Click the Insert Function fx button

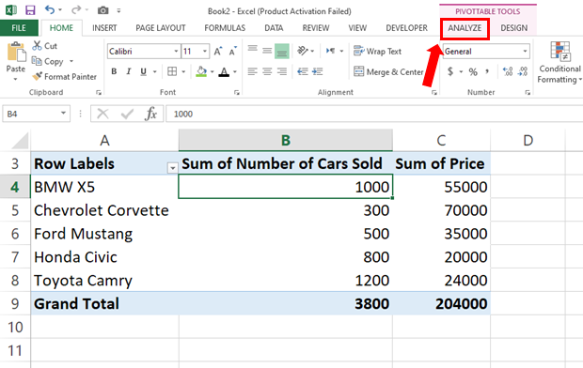point(150,114)
